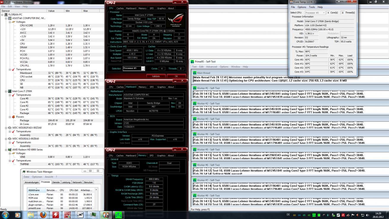The height and width of the screenshot is (219, 389).
Task: Click the Worker #4 window icon
Action: [x=195, y=134]
